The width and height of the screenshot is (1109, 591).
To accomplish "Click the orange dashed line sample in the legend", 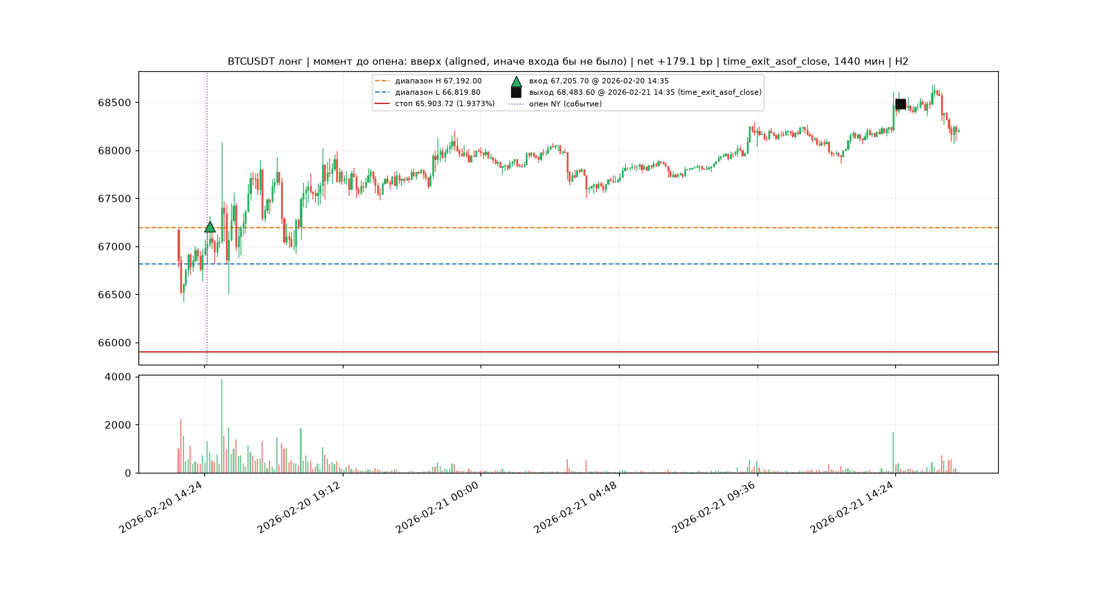I will tap(382, 81).
